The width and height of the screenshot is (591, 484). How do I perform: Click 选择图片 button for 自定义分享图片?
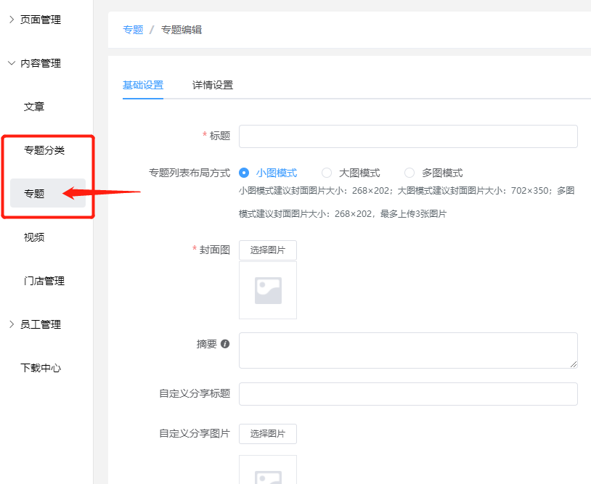(x=268, y=434)
